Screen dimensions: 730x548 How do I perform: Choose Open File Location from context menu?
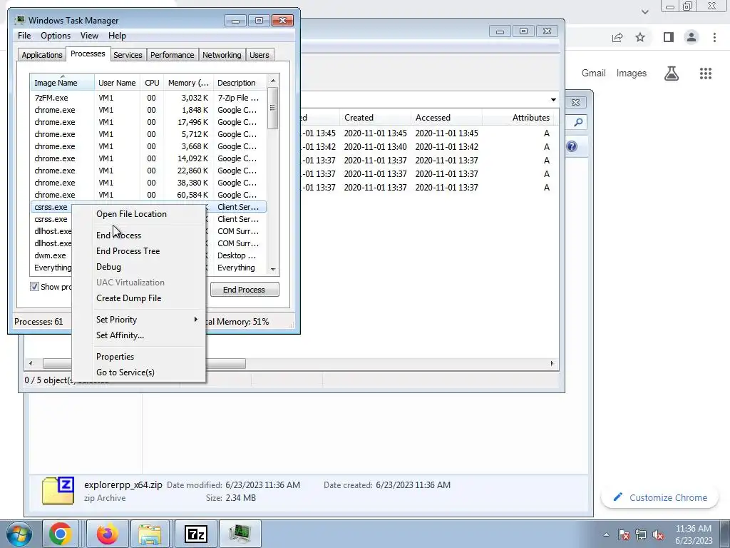click(131, 214)
